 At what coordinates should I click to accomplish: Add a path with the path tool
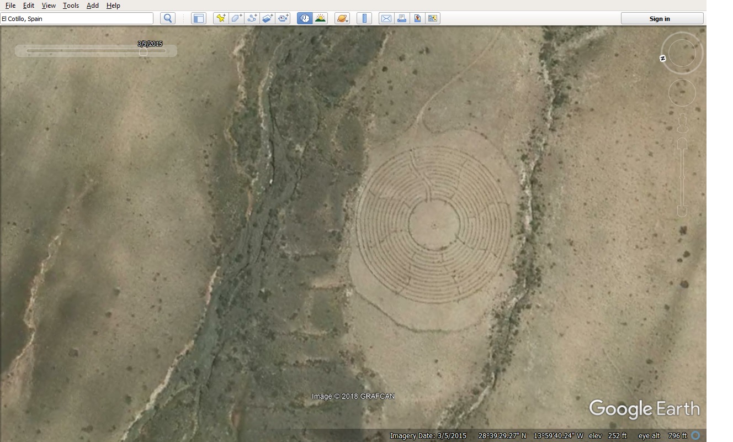[x=252, y=18]
